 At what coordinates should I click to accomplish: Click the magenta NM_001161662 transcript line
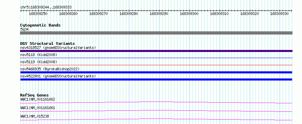click(x=156, y=102)
